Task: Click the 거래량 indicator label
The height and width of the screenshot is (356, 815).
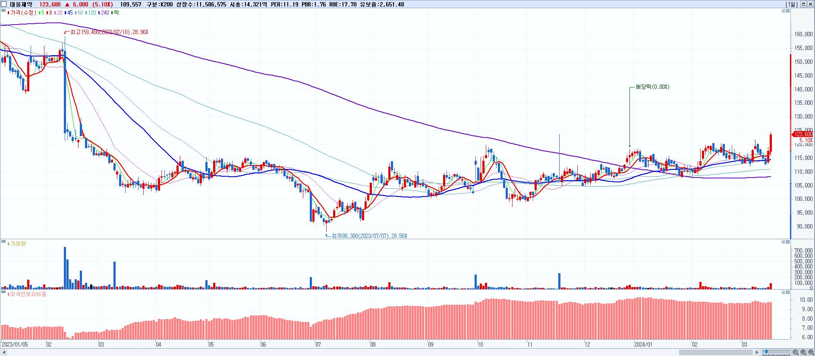Action: [18, 244]
